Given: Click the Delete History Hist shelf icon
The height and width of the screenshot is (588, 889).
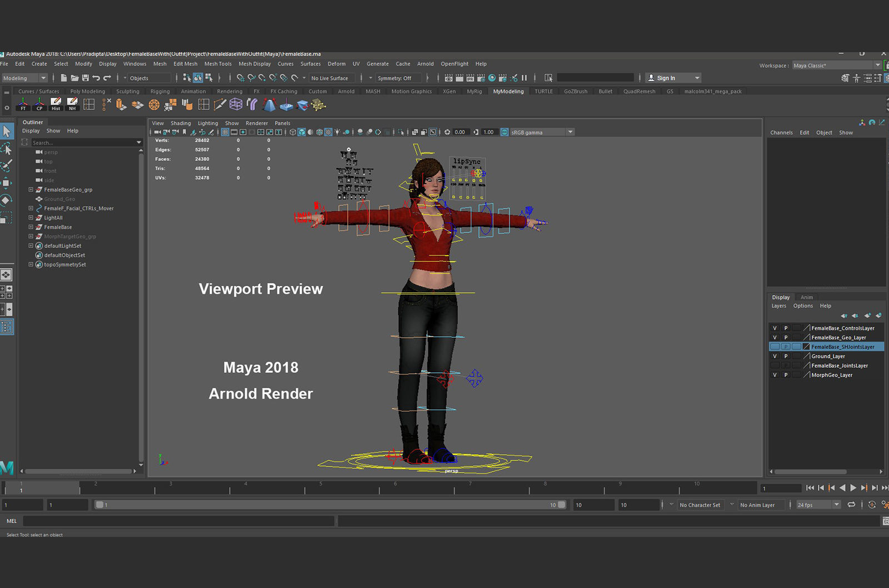Looking at the screenshot, I should coord(56,104).
